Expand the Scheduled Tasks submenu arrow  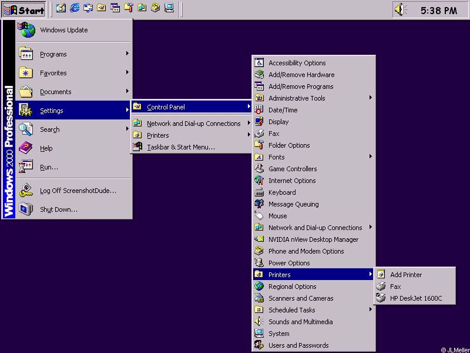pyautogui.click(x=371, y=309)
